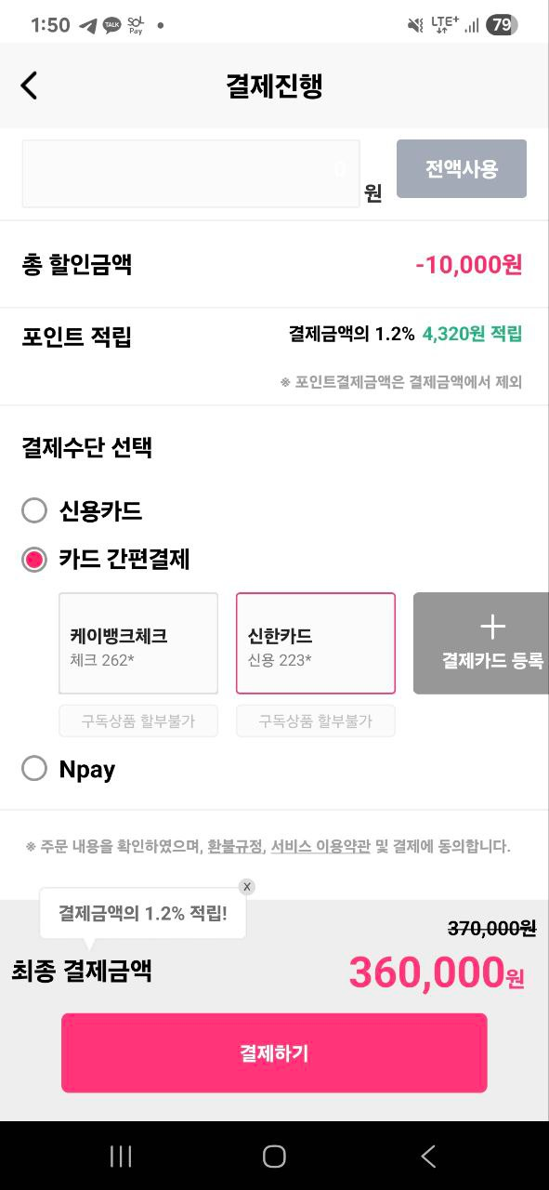Screen dimensions: 549x1190
Task: Select 신한카드 credit card
Action: [316, 643]
